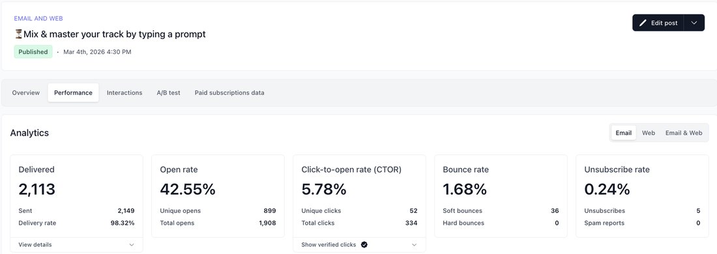
Task: Select the Email analytics filter
Action: 624,133
